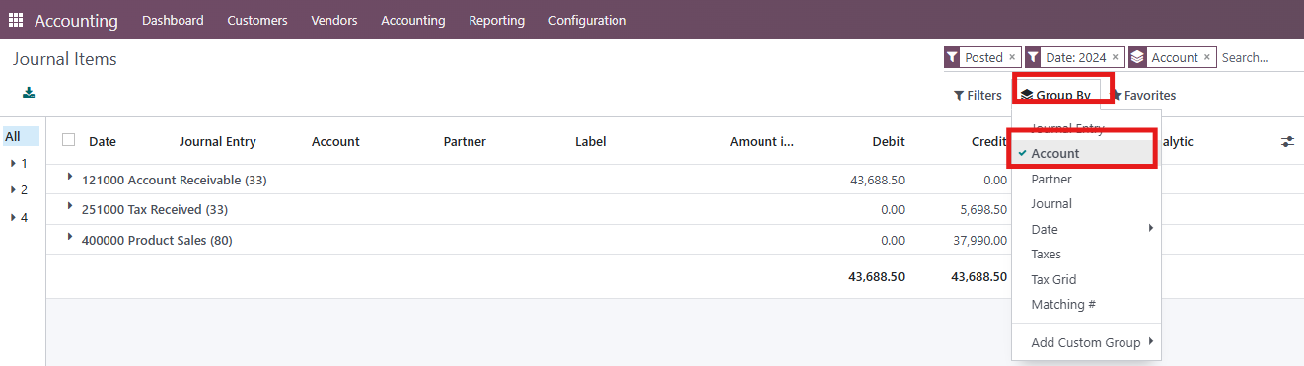Image resolution: width=1304 pixels, height=366 pixels.
Task: Click the download export icon
Action: [29, 93]
